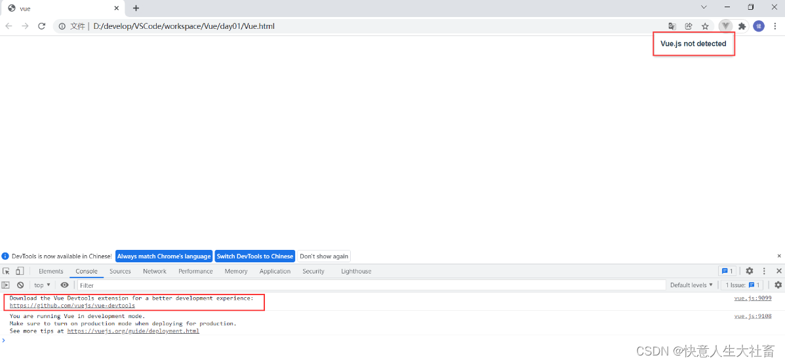The height and width of the screenshot is (364, 785).
Task: Open the Lighthouse tab
Action: (356, 271)
